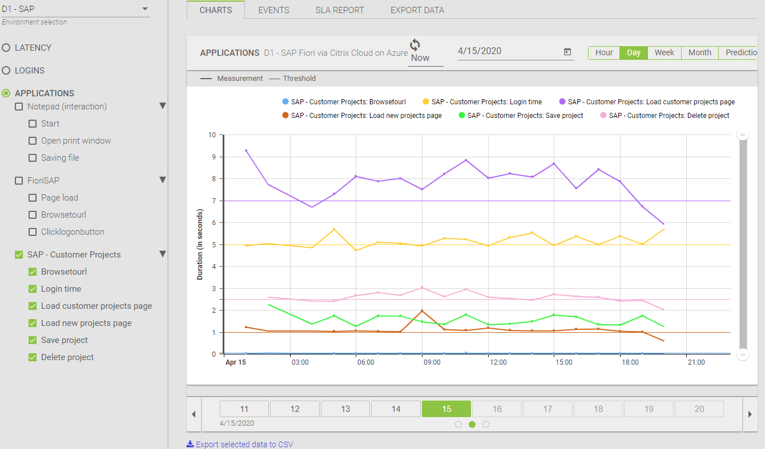Open the SLA REPORT tab
Screen dimensions: 765x449
[340, 10]
